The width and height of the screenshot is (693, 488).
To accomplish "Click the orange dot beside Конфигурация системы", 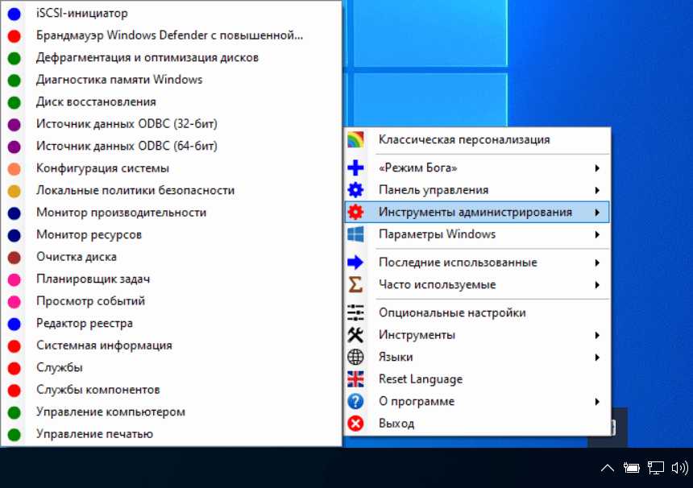I will (x=15, y=168).
